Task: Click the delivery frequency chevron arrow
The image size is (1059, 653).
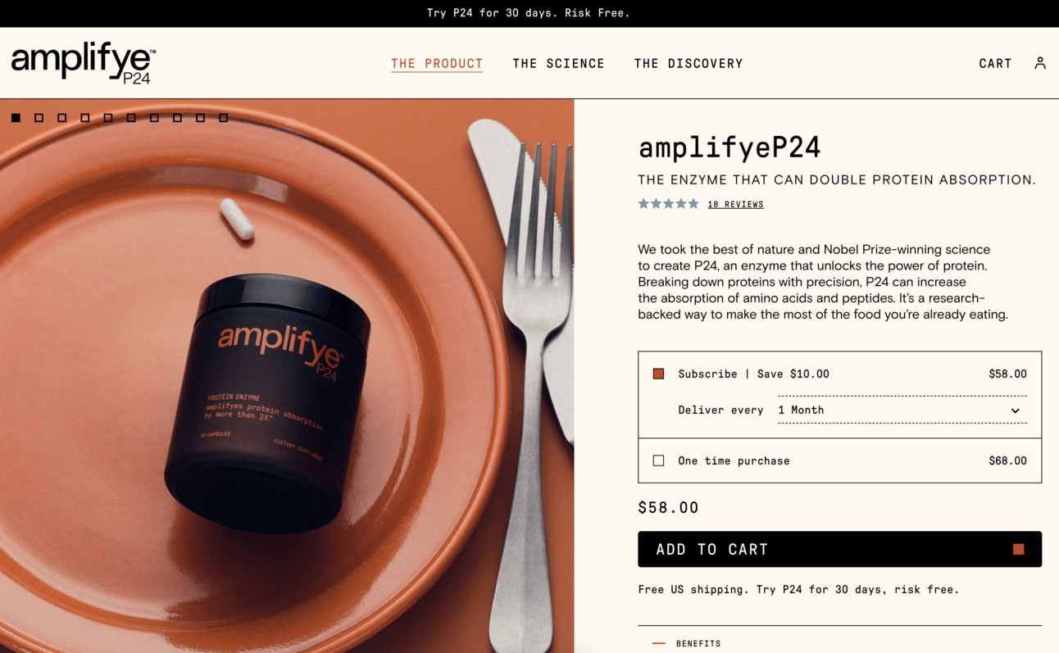Action: click(x=1015, y=410)
